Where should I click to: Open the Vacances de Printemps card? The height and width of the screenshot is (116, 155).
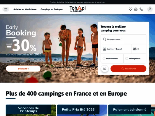(x=31, y=110)
